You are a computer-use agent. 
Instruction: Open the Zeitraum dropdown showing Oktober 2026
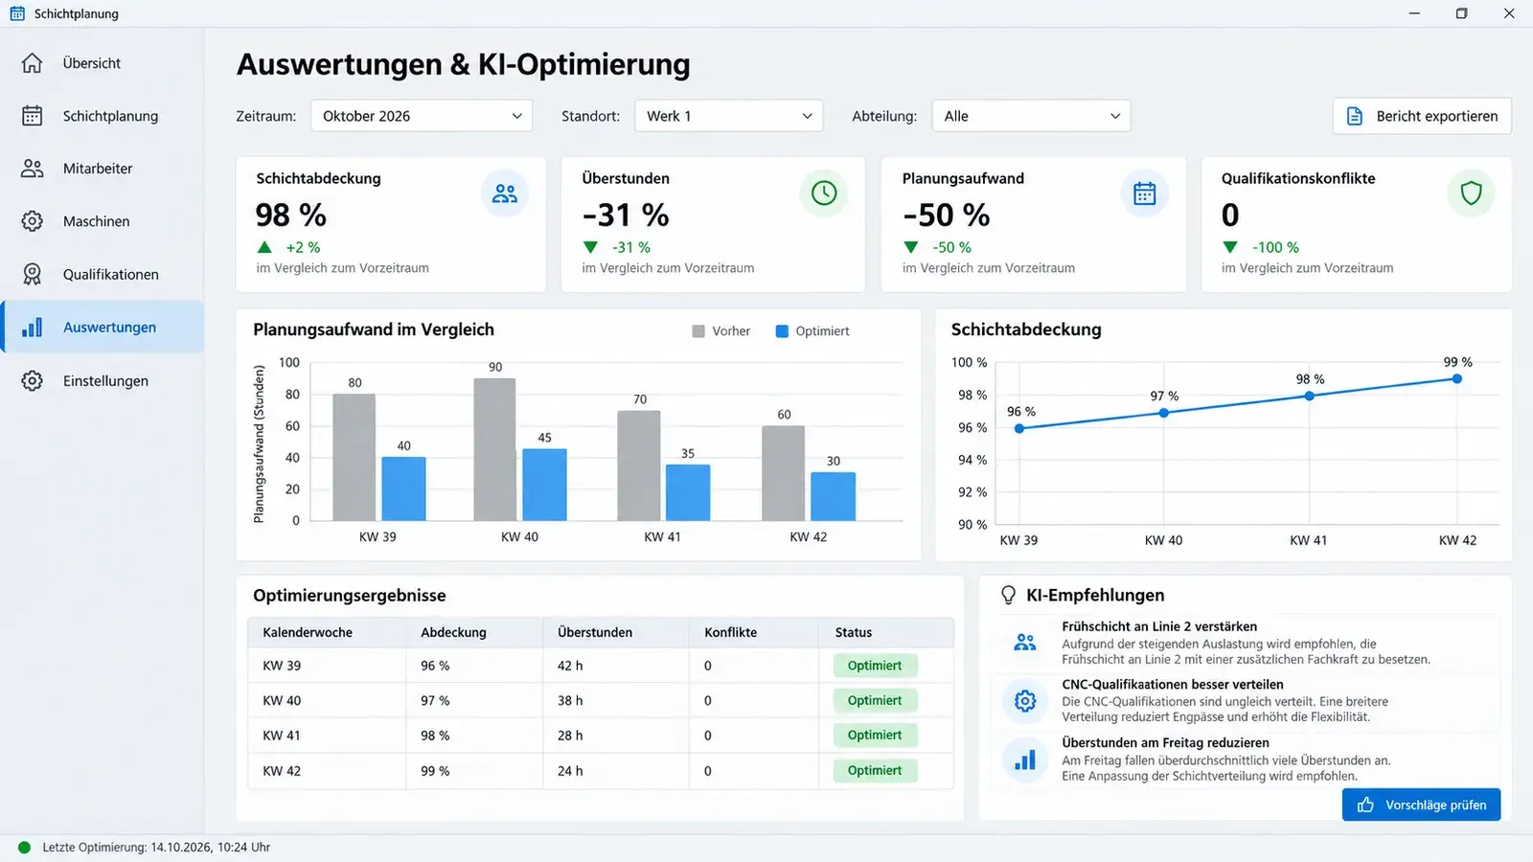coord(422,116)
